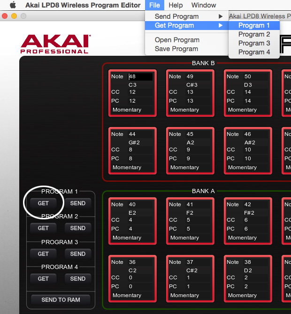Screen dimensions: 291x314
Task: Click SEND button for Program 1
Action: click(78, 203)
